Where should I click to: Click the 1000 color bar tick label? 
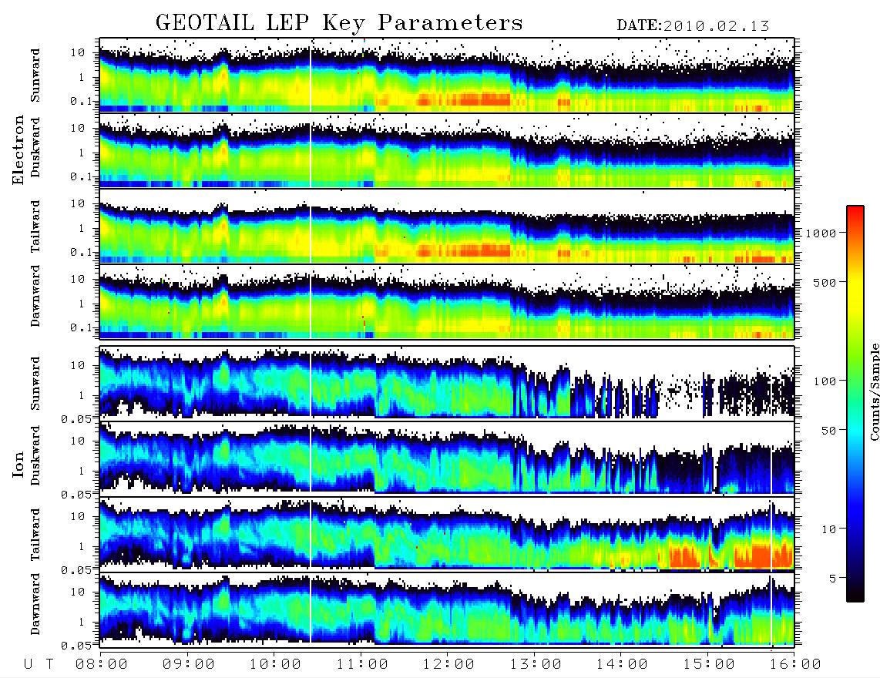[821, 233]
